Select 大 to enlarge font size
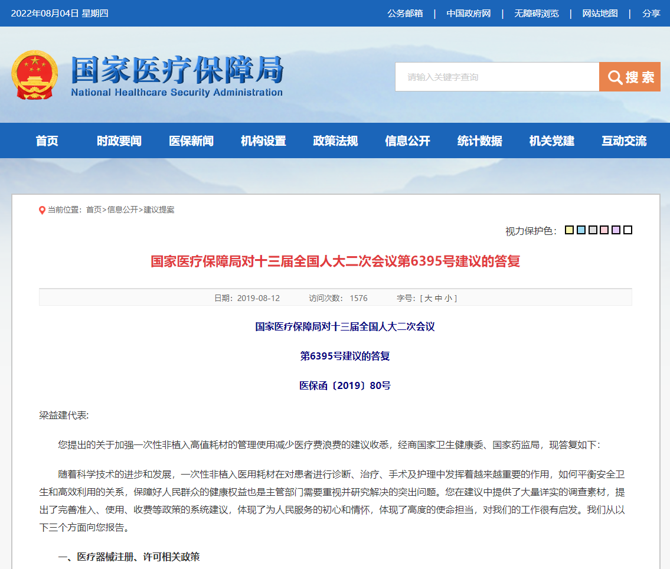670x569 pixels. click(x=427, y=298)
